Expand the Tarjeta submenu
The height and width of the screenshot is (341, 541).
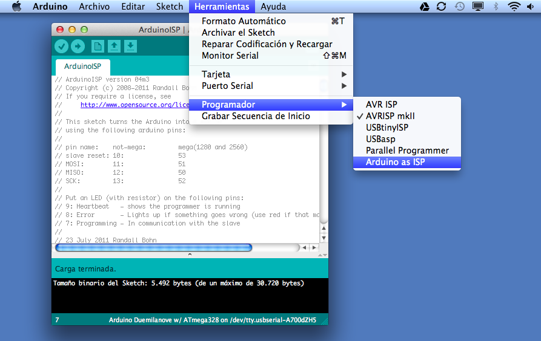(271, 74)
